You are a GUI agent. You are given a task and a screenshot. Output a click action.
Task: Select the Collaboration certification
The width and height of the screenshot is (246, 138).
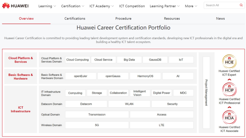click(x=118, y=93)
